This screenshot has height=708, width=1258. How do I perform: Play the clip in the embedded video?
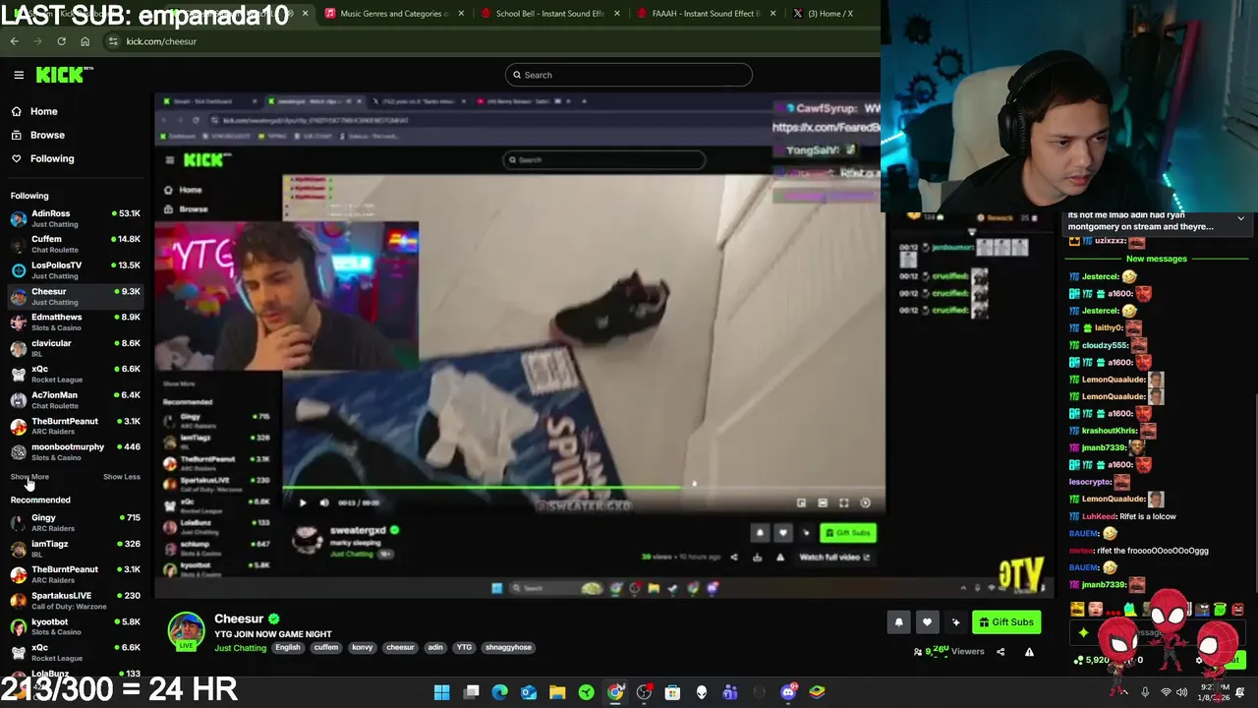coord(303,502)
